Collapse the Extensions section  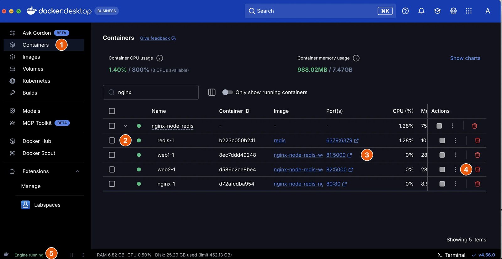(x=77, y=171)
